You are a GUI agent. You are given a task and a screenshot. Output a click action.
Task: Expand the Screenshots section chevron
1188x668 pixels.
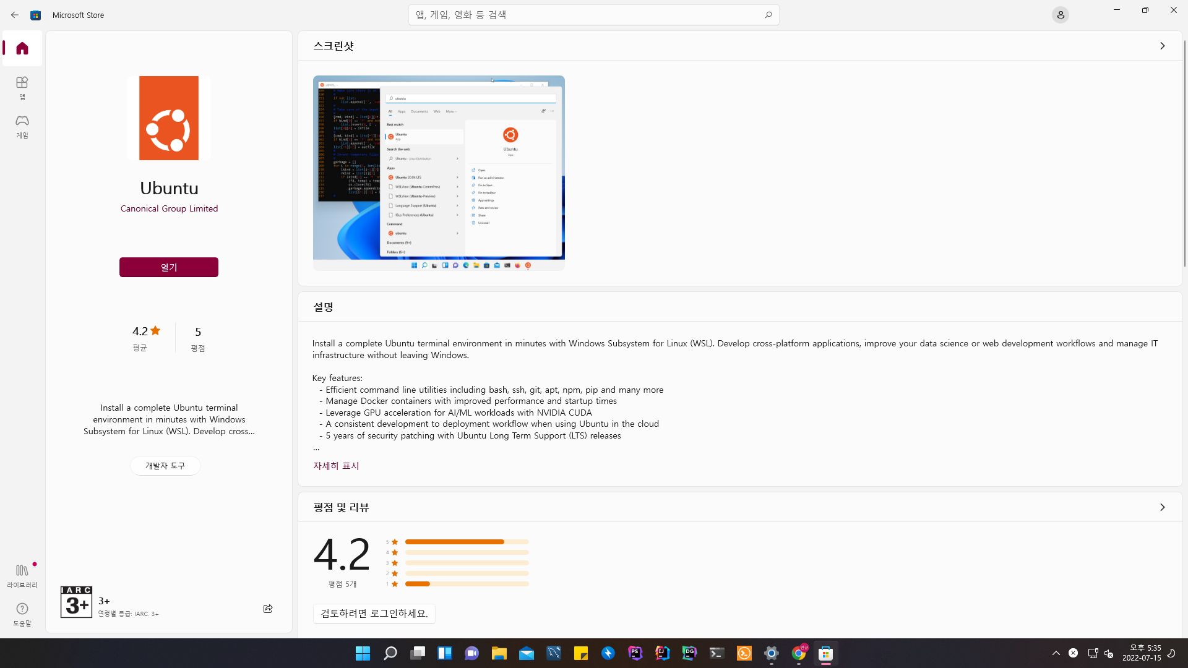[x=1162, y=46]
